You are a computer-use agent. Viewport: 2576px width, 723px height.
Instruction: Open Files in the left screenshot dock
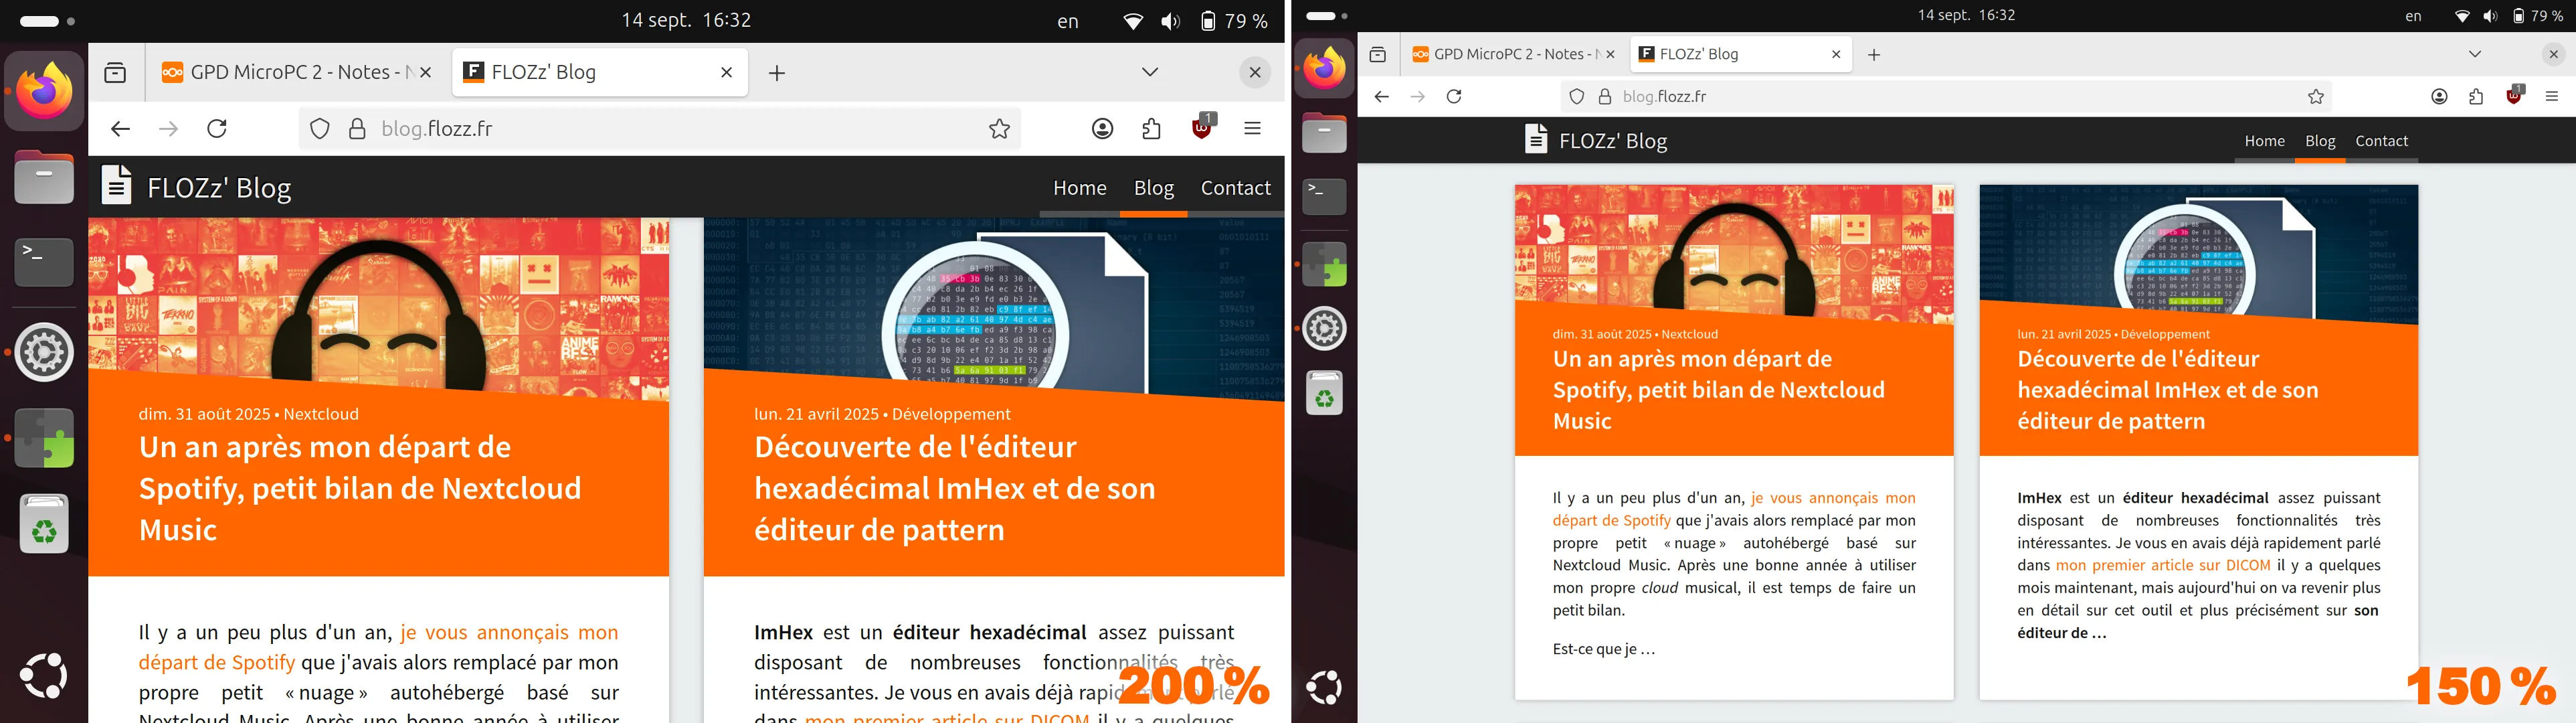click(x=44, y=177)
